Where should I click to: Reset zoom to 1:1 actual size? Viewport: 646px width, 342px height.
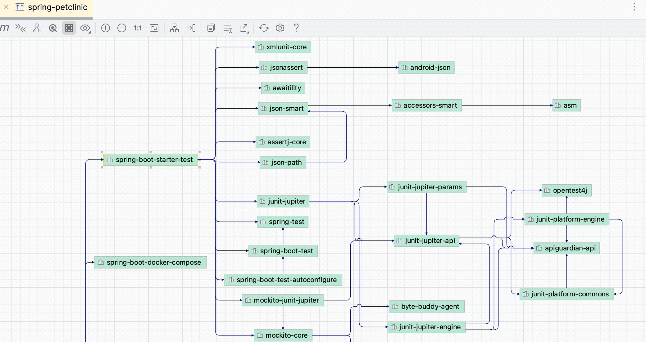tap(137, 28)
